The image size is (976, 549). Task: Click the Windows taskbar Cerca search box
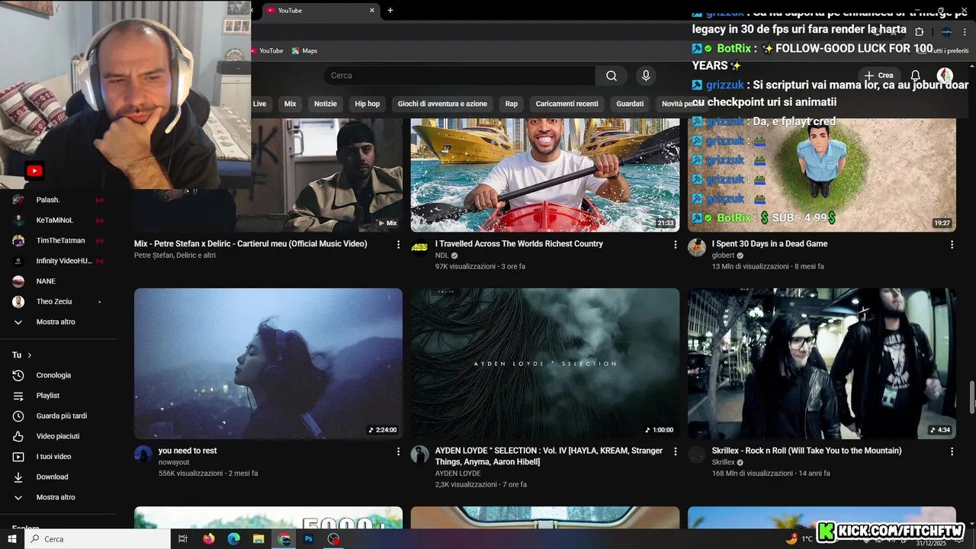97,538
